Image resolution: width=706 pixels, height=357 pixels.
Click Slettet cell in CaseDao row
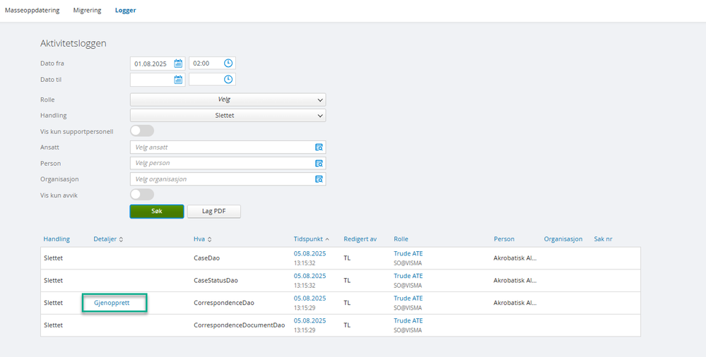[53, 258]
